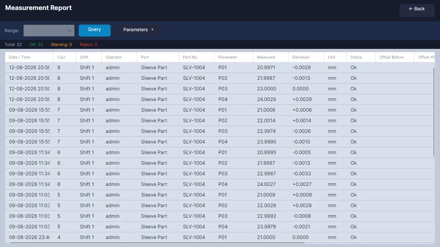Click the table's vertical scrollbar thumb
The width and height of the screenshot is (440, 247).
434,112
